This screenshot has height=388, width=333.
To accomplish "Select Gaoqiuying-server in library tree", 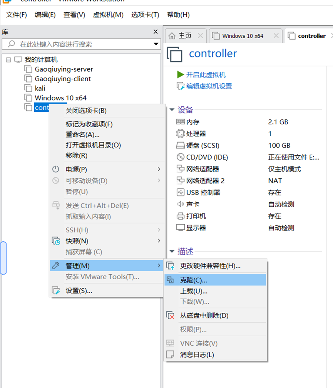I will tap(64, 69).
